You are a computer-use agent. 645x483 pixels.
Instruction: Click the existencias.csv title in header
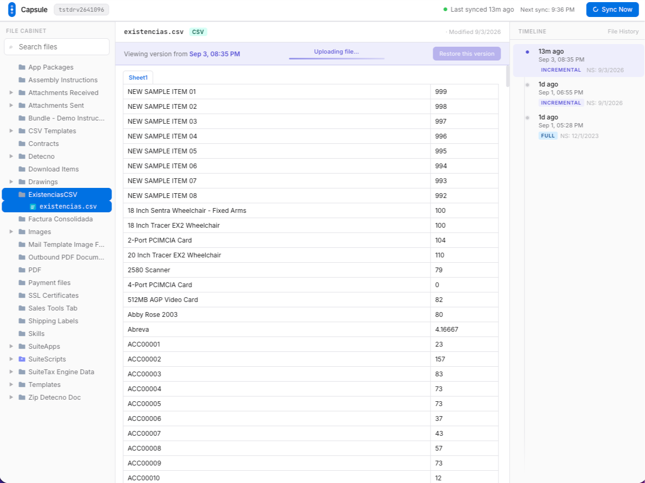click(154, 32)
